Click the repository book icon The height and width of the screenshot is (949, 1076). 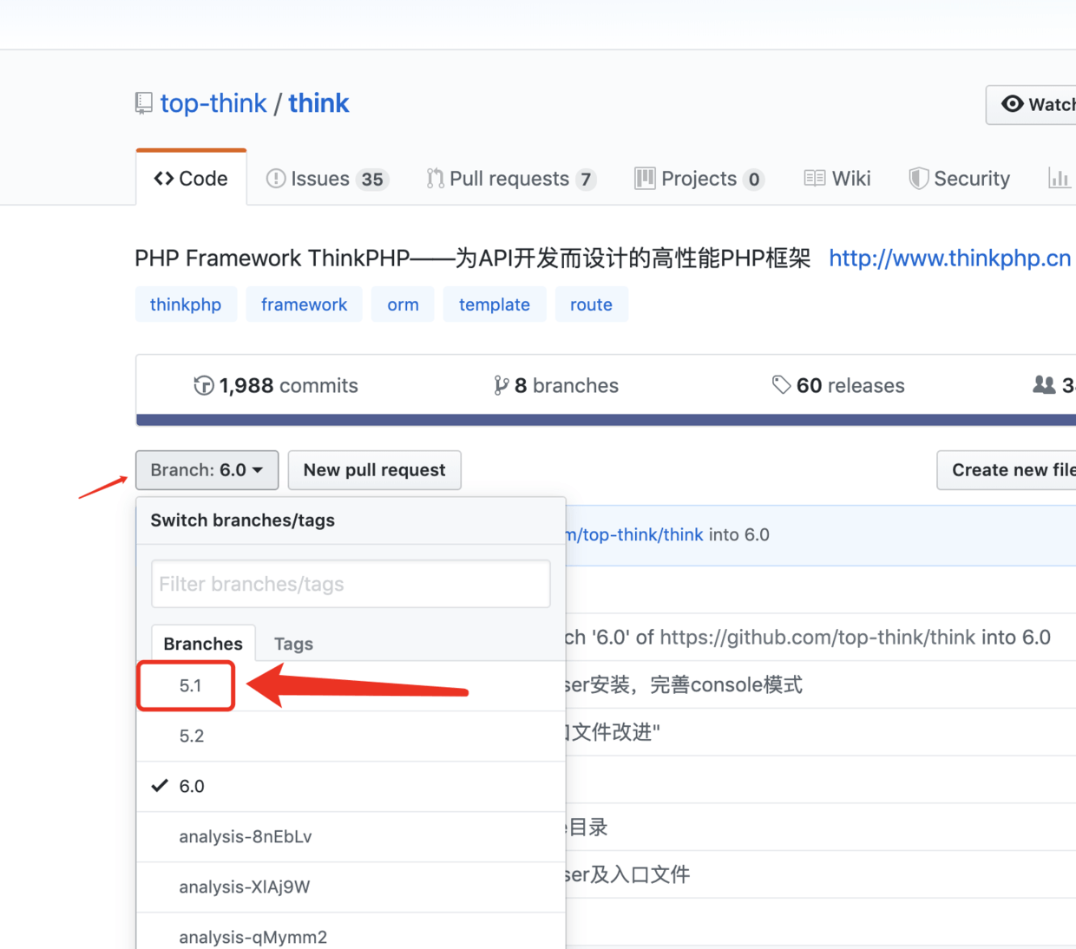[144, 104]
